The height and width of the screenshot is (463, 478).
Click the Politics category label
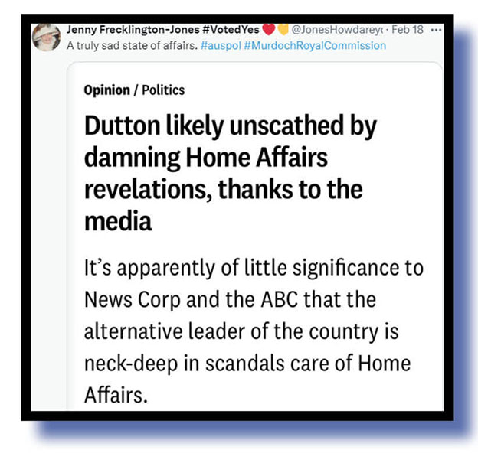[163, 90]
